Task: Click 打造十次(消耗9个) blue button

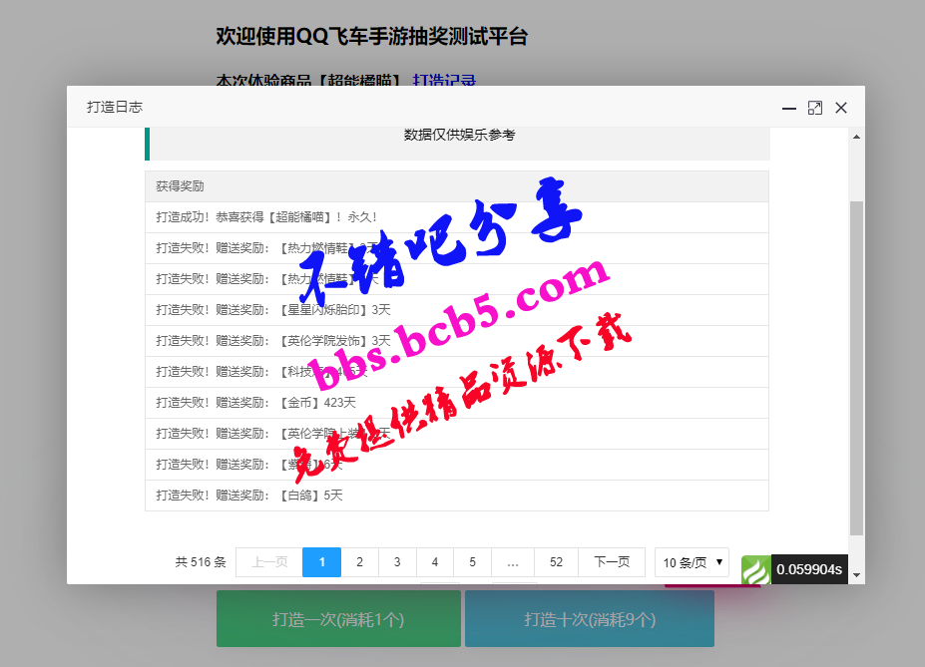Action: coord(590,619)
